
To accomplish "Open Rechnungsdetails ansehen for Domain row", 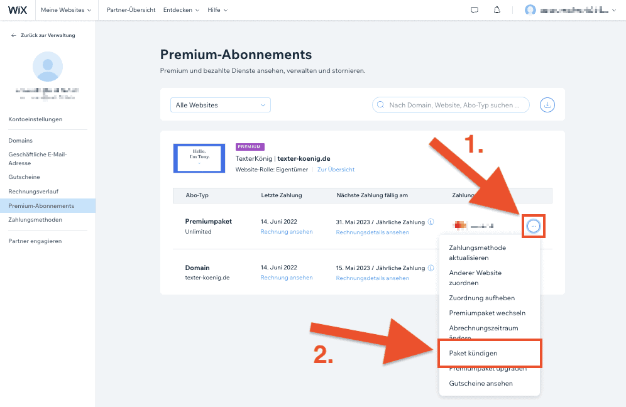I will (x=372, y=278).
